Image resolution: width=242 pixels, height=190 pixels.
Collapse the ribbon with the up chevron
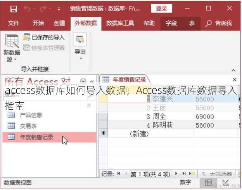(x=233, y=70)
